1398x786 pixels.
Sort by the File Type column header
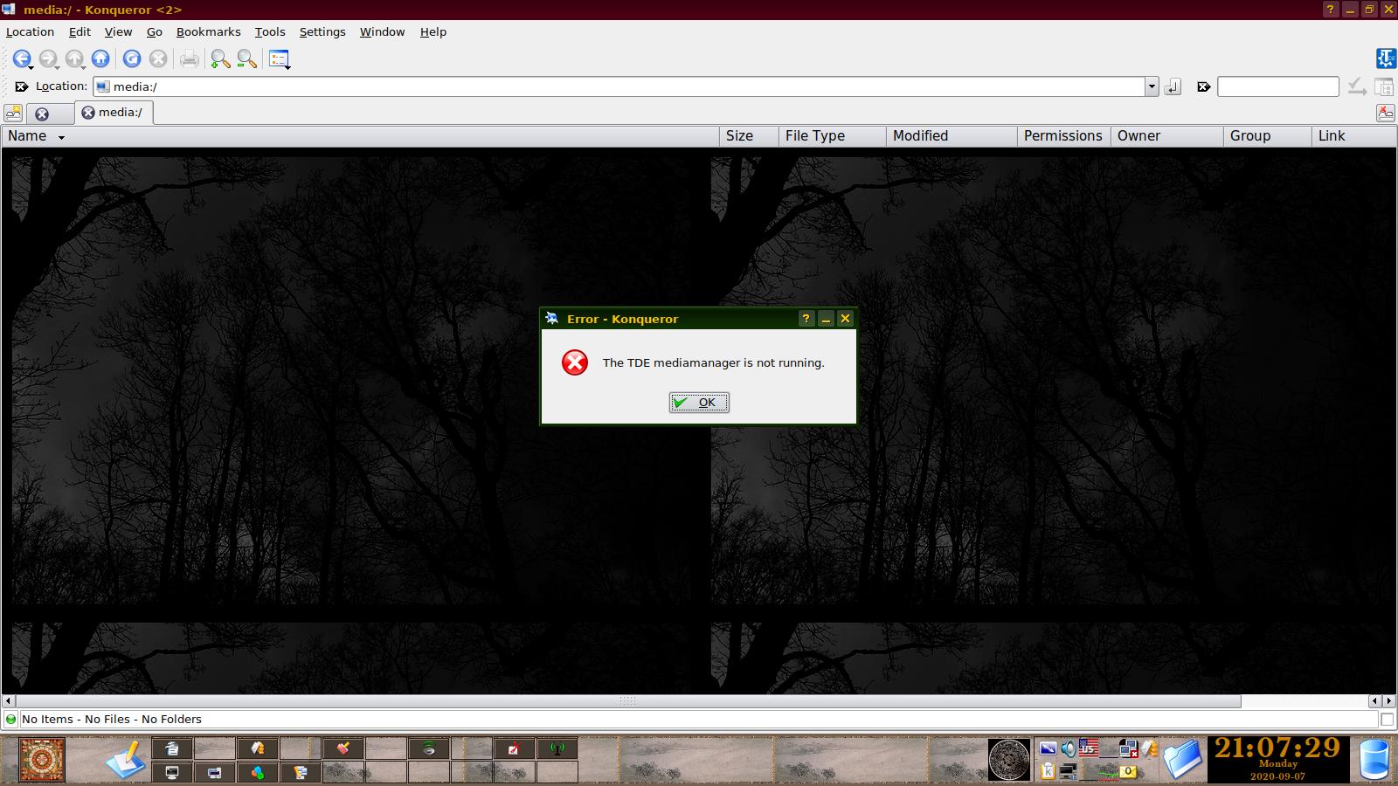coord(832,136)
